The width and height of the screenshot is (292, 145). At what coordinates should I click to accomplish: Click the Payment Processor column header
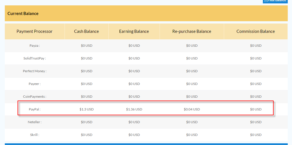[x=35, y=31]
